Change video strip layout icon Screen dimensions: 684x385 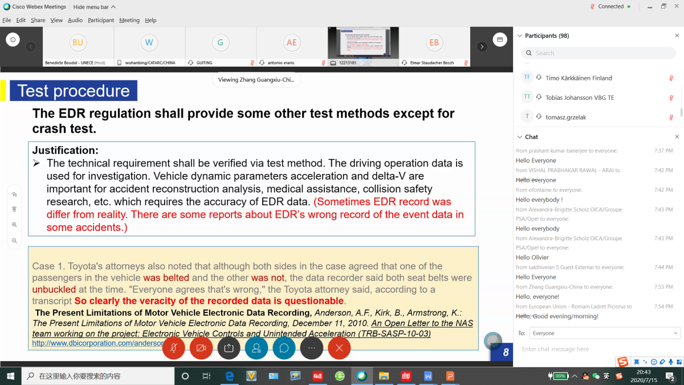coord(500,40)
